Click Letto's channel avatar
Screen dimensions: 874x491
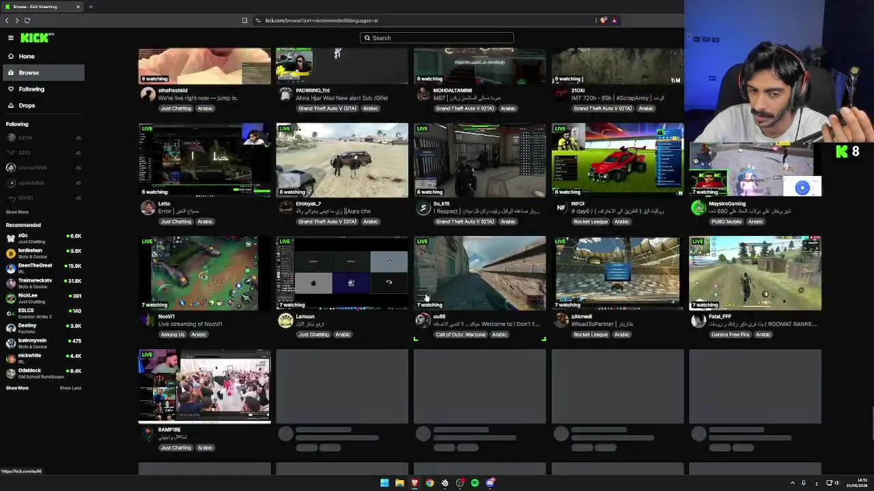pos(147,208)
